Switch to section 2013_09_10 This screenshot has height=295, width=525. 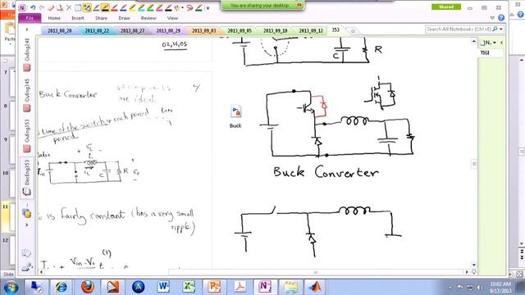276,31
